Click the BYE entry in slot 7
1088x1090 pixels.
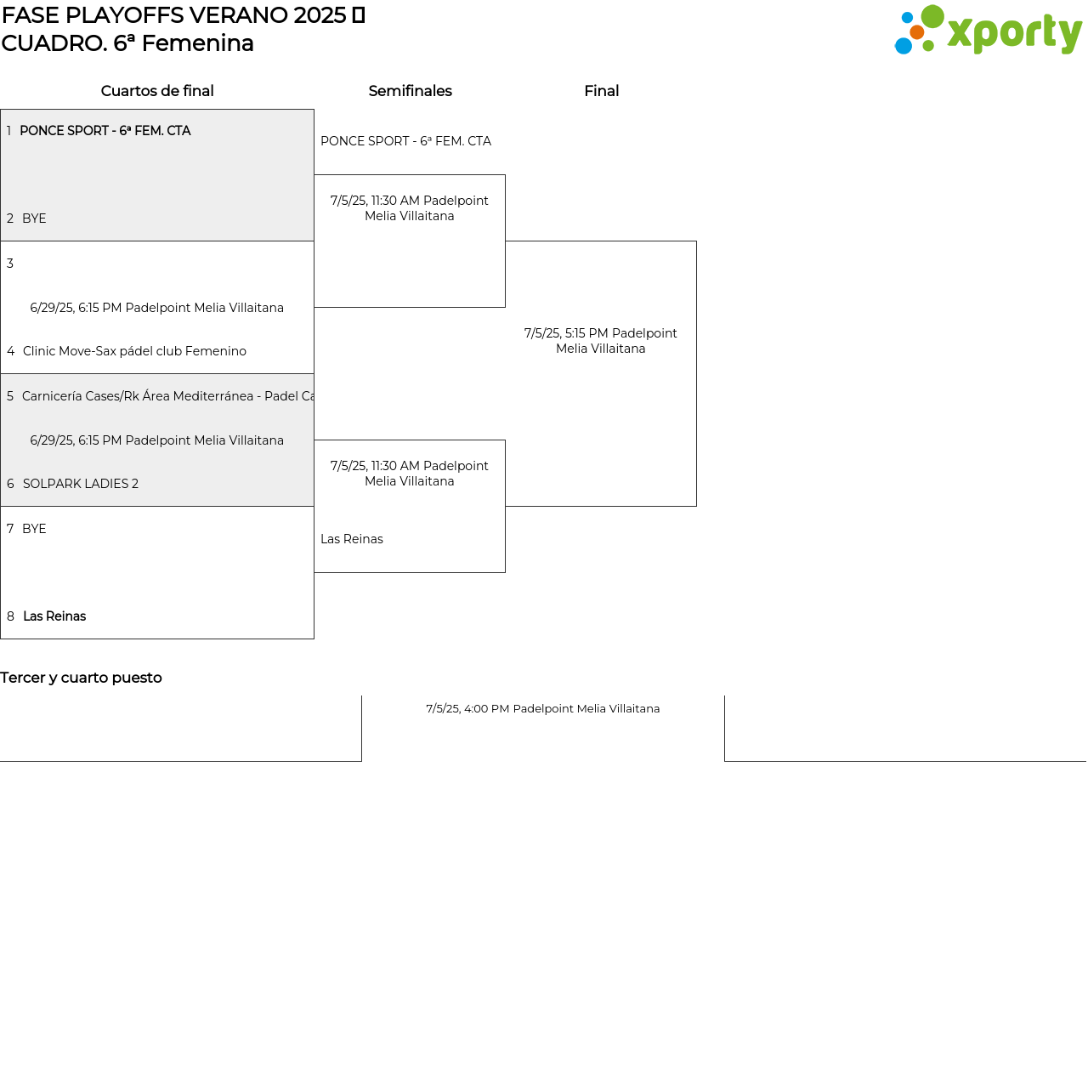34,529
